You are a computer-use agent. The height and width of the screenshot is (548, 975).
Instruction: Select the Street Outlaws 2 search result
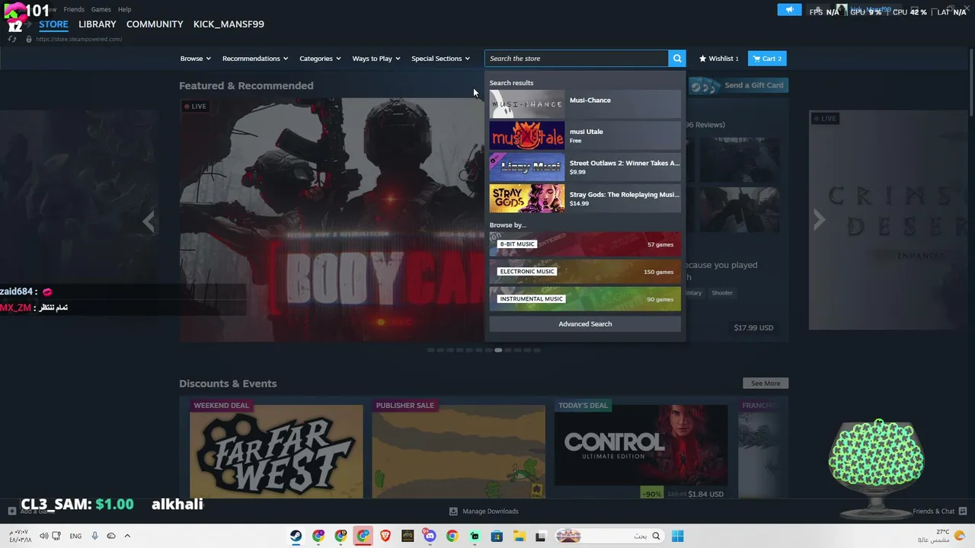(x=585, y=167)
